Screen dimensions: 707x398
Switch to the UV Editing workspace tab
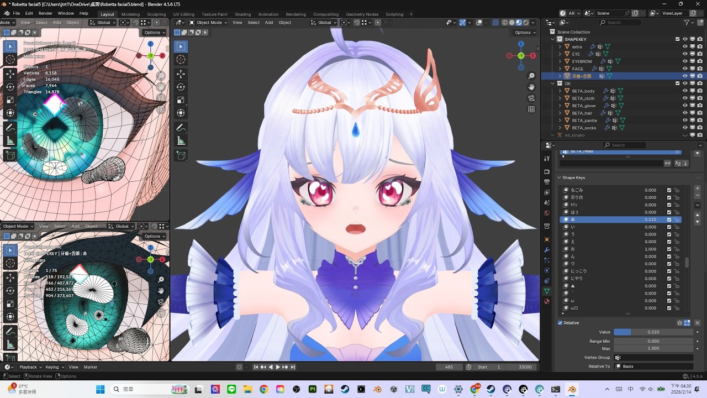tap(183, 14)
